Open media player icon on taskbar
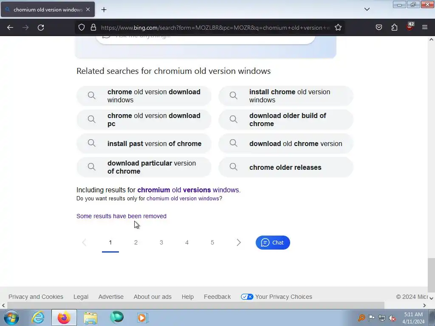 pyautogui.click(x=143, y=318)
